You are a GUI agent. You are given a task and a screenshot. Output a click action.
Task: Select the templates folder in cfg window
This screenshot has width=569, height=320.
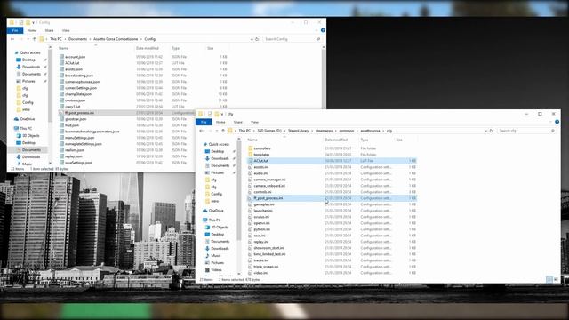pyautogui.click(x=261, y=155)
